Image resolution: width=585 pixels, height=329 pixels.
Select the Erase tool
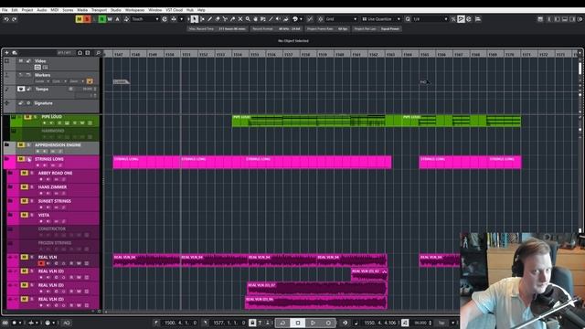[218, 19]
